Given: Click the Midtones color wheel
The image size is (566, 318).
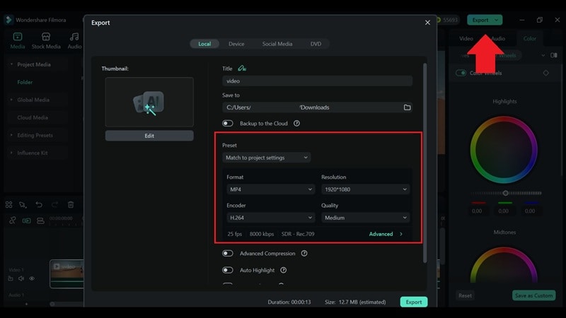Looking at the screenshot, I should point(504,266).
